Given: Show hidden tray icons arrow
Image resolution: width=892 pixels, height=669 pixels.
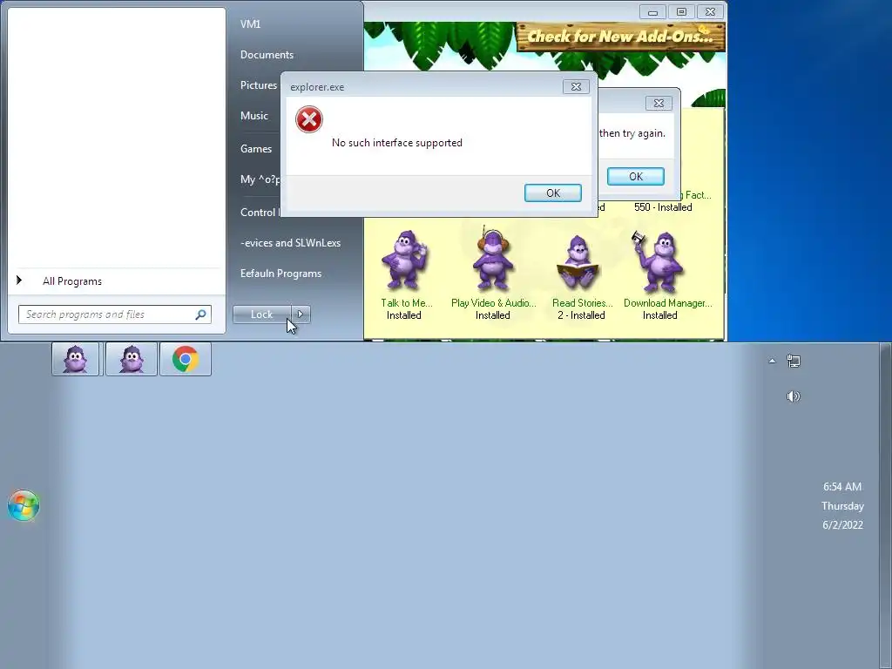Looking at the screenshot, I should [x=772, y=361].
